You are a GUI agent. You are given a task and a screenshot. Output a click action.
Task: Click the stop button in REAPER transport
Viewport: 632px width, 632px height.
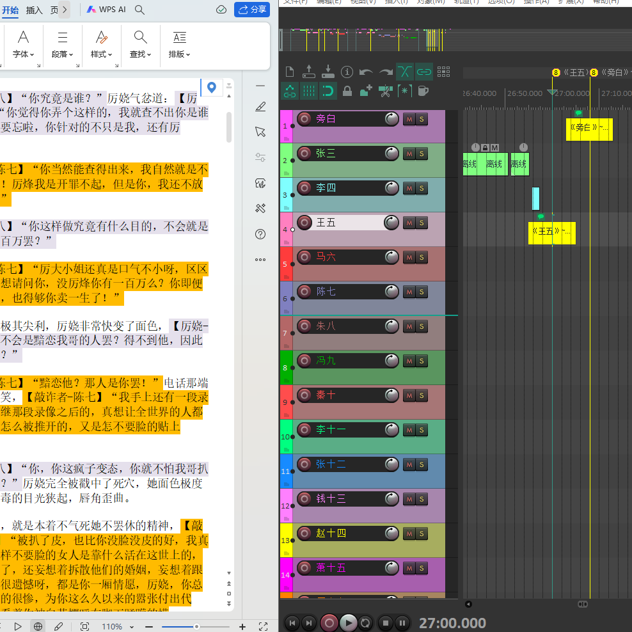pyautogui.click(x=385, y=623)
